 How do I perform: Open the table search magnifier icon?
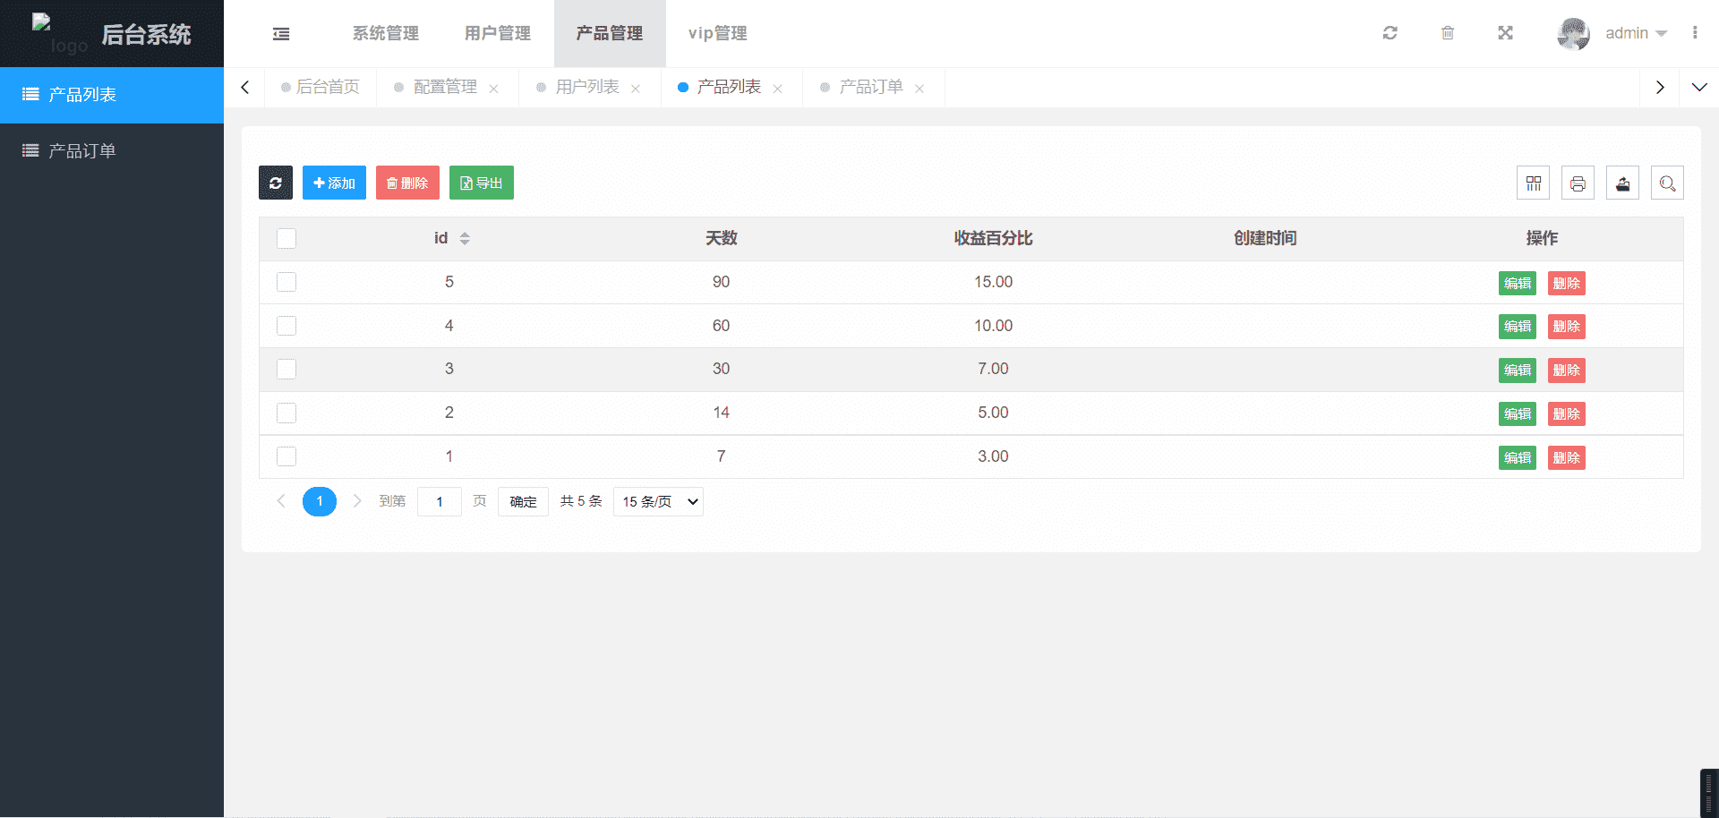[x=1667, y=183]
